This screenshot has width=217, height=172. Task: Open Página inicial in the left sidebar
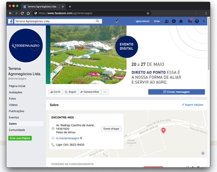click(17, 86)
